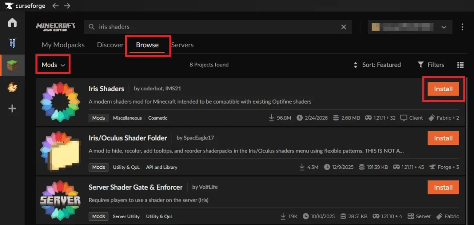Click the Mods tag on Iris Shaders
This screenshot has height=225, width=474.
[99, 118]
